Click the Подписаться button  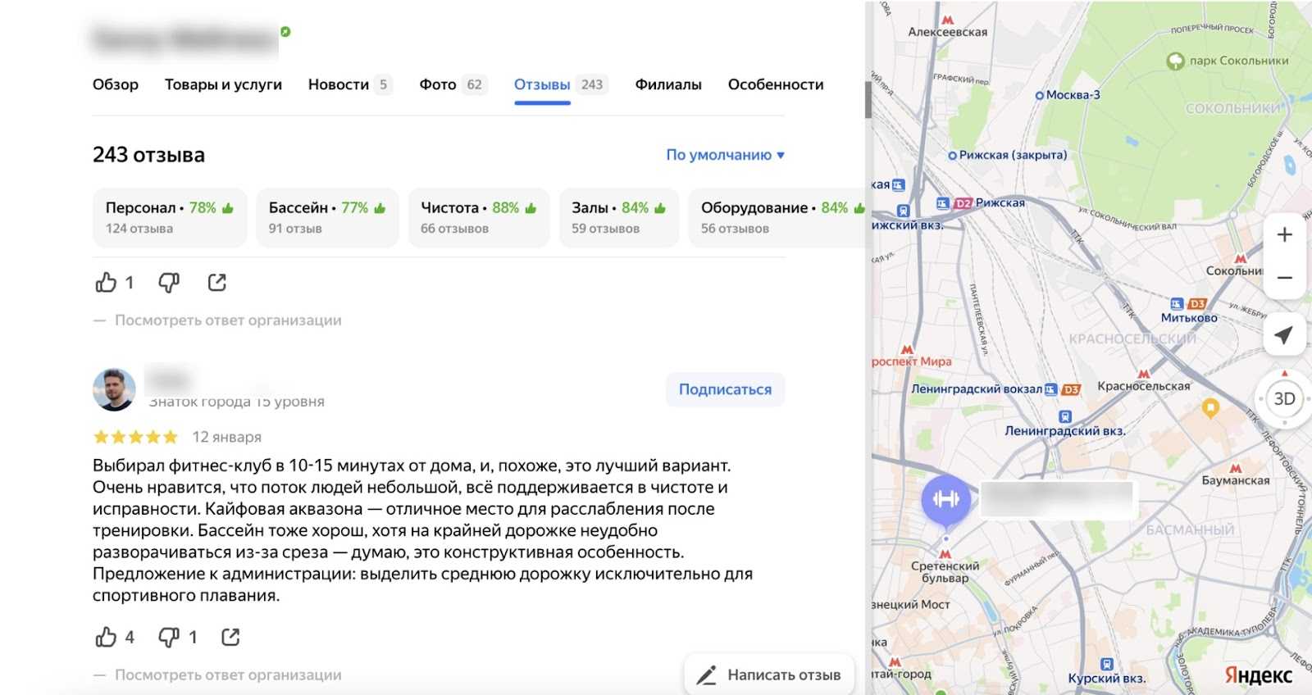725,389
